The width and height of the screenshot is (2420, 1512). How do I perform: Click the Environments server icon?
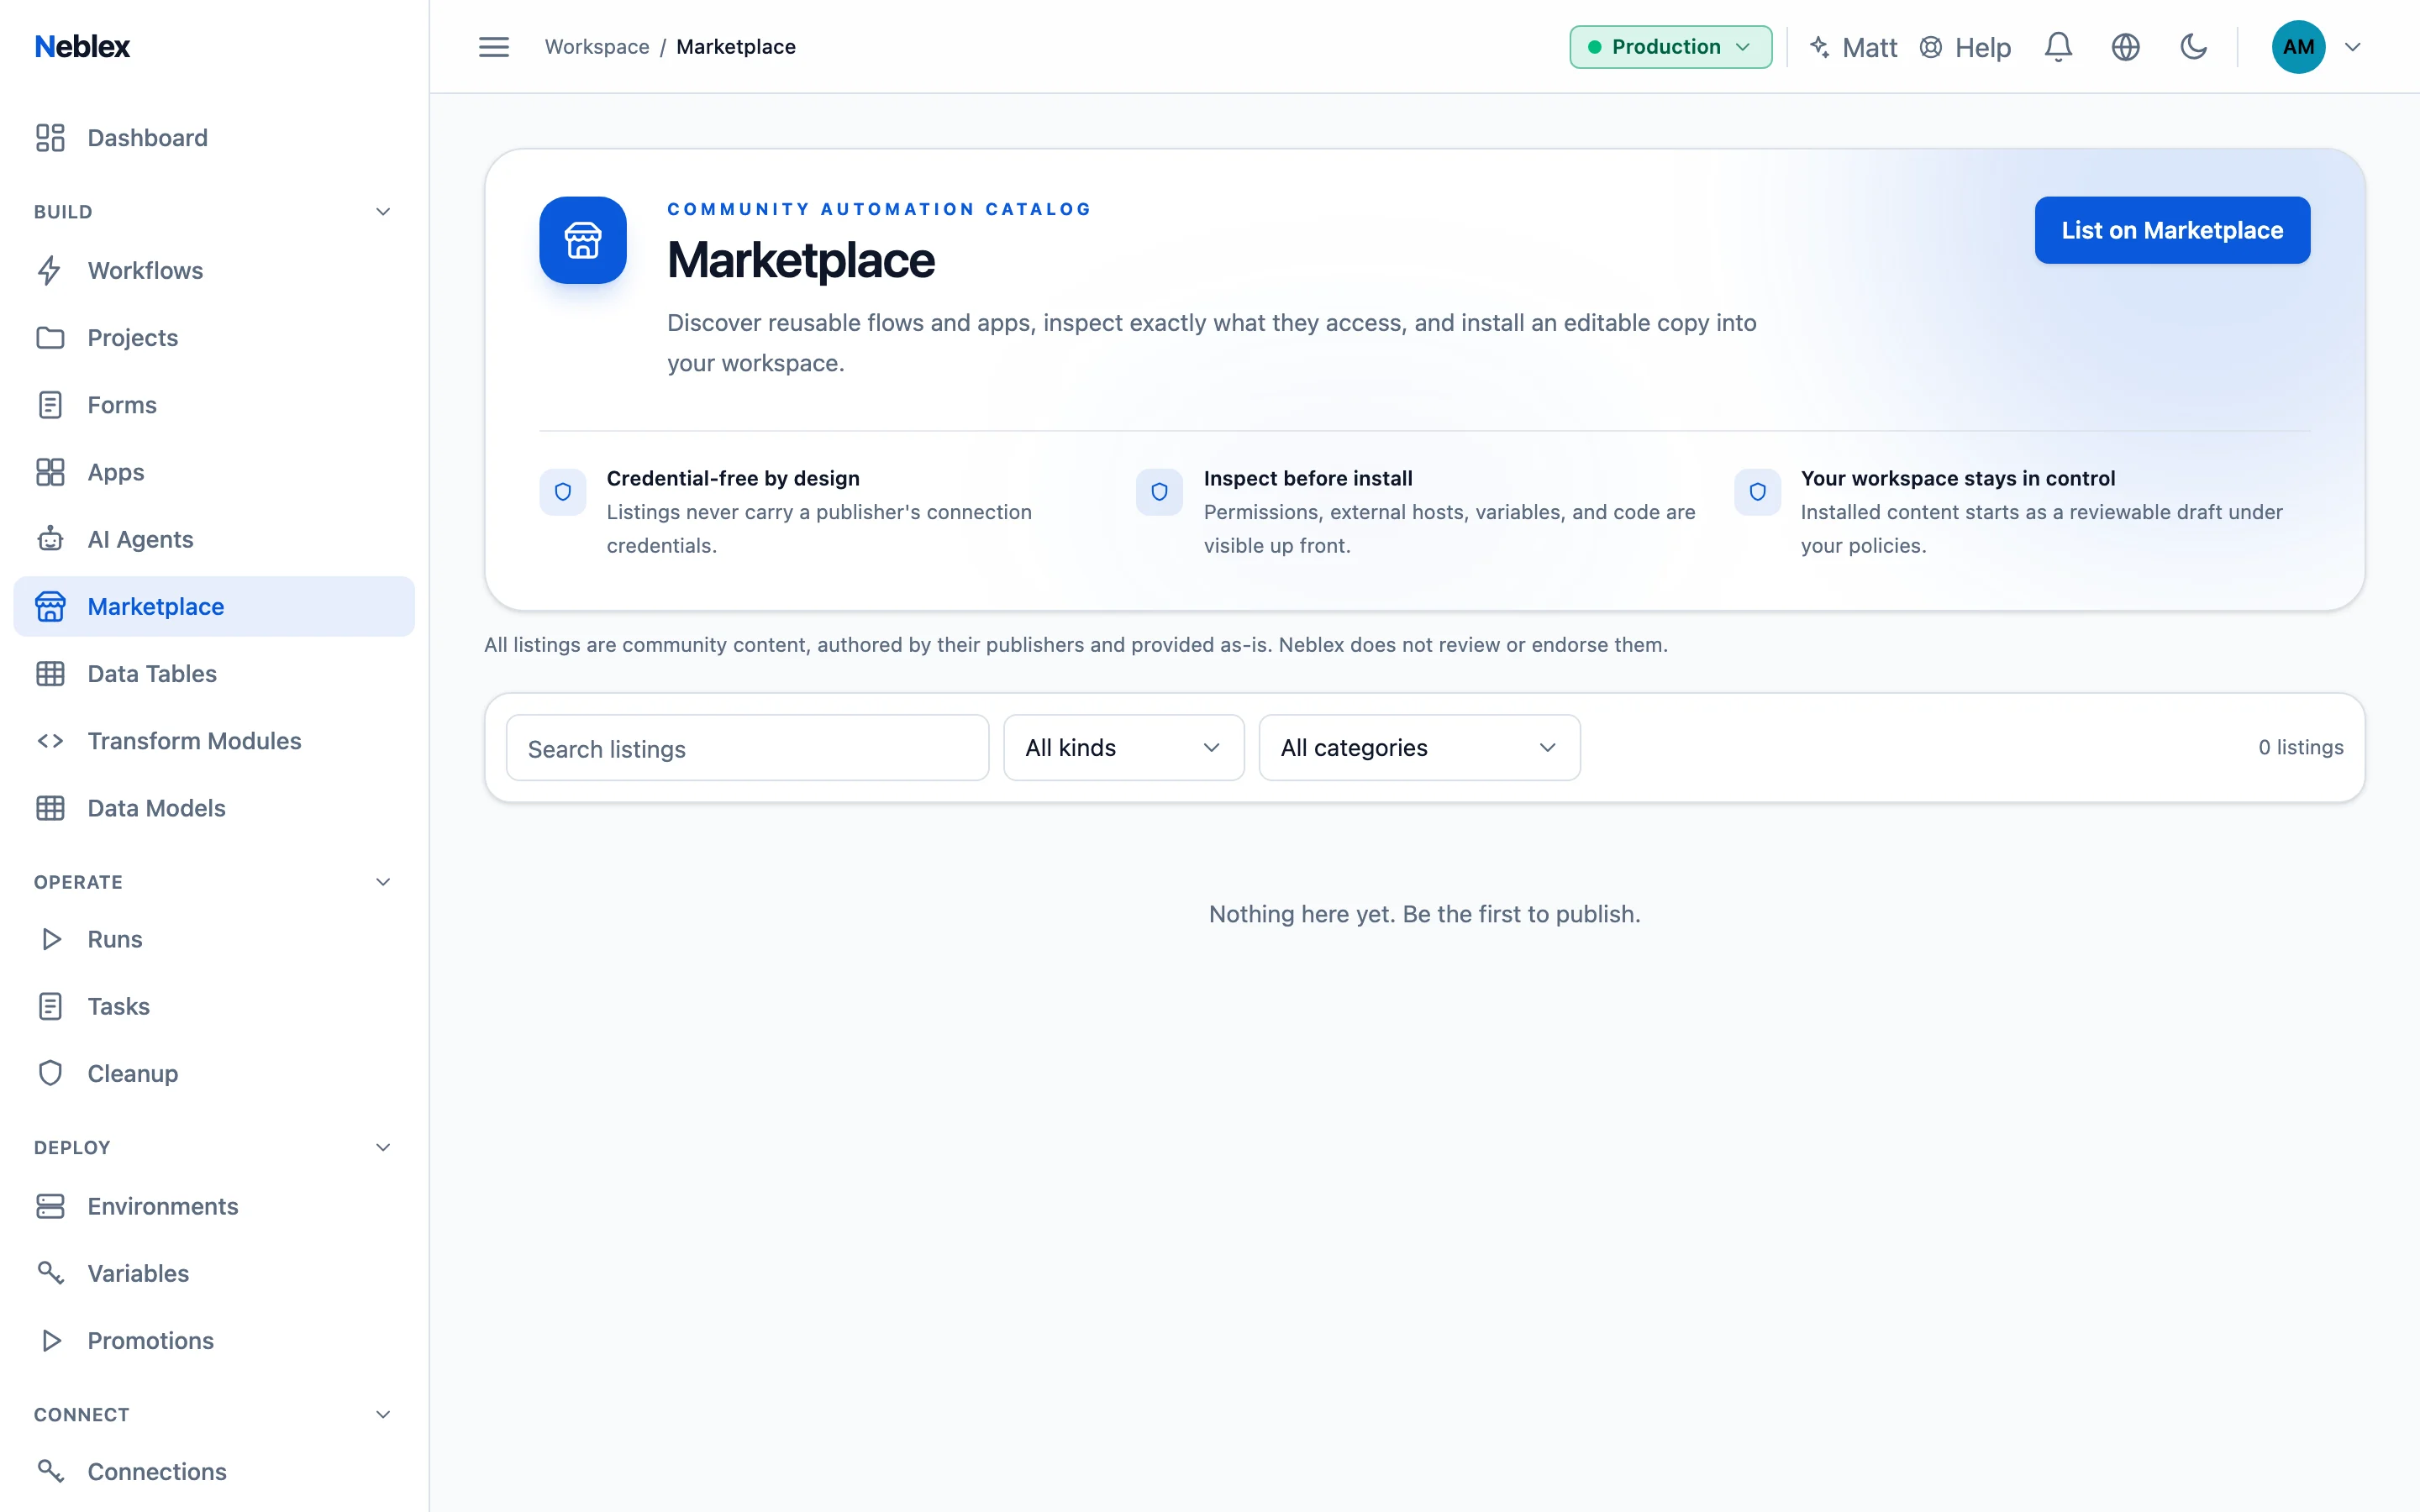point(50,1206)
